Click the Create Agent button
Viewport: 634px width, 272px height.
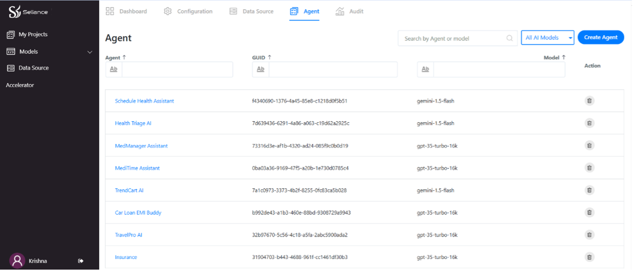[x=600, y=37]
